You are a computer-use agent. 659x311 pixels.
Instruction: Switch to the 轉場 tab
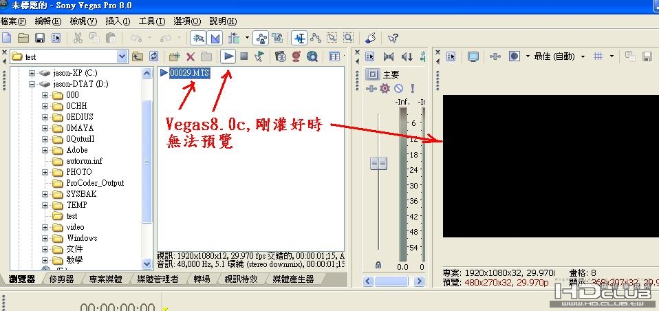[202, 279]
